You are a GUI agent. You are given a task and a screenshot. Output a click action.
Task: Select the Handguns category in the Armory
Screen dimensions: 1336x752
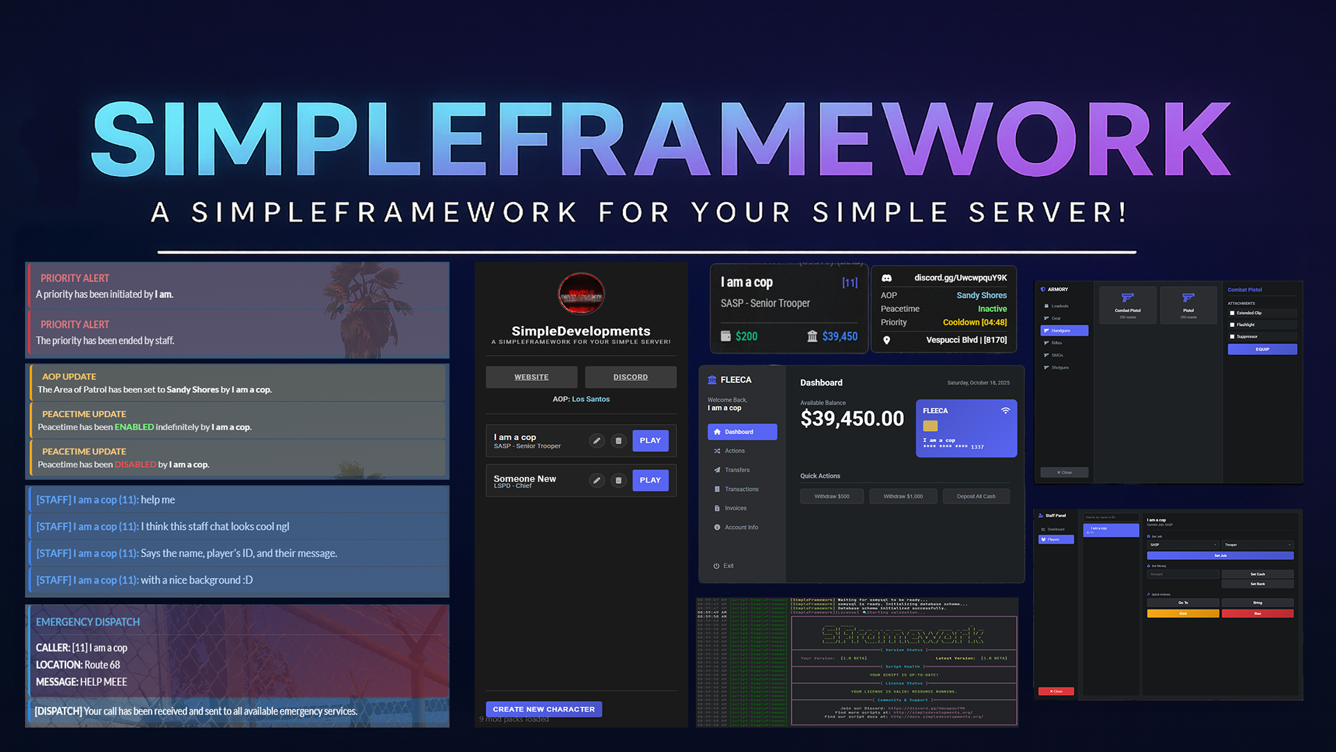[1065, 330]
